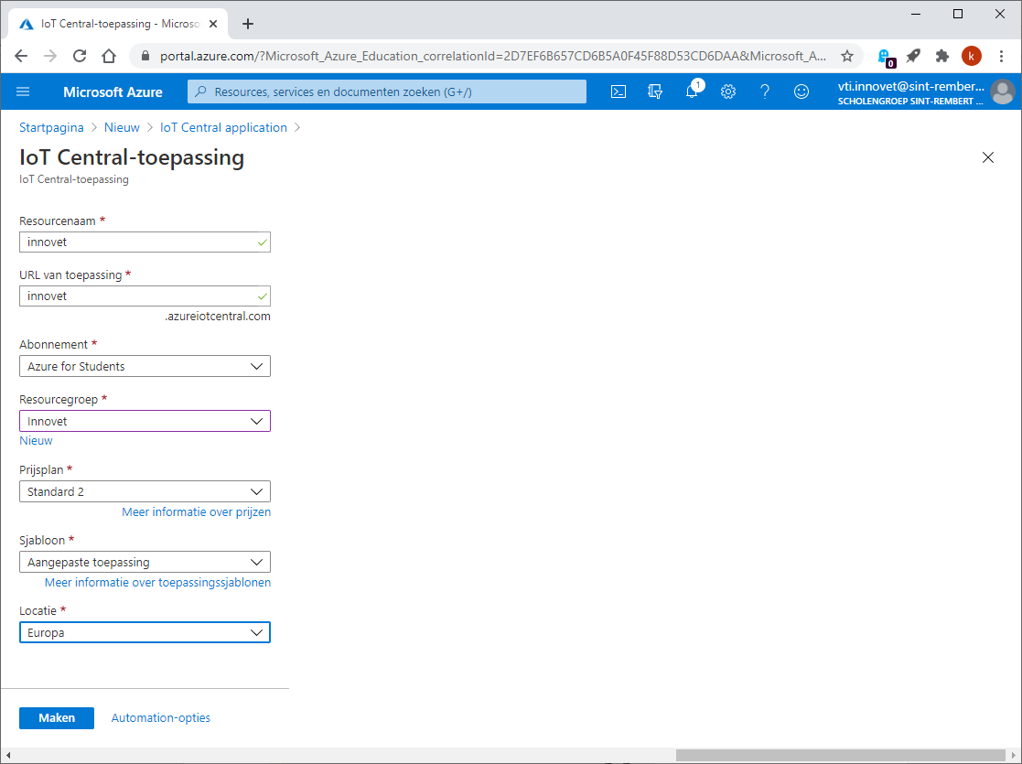Viewport: 1022px width, 764px height.
Task: Open the account avatar menu
Action: [1003, 91]
